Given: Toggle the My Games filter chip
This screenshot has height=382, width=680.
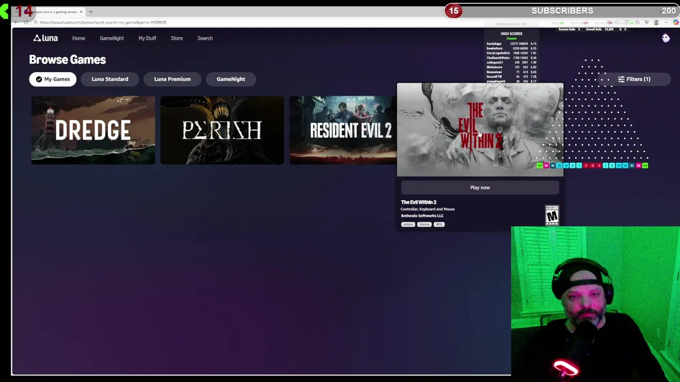Looking at the screenshot, I should click(53, 79).
